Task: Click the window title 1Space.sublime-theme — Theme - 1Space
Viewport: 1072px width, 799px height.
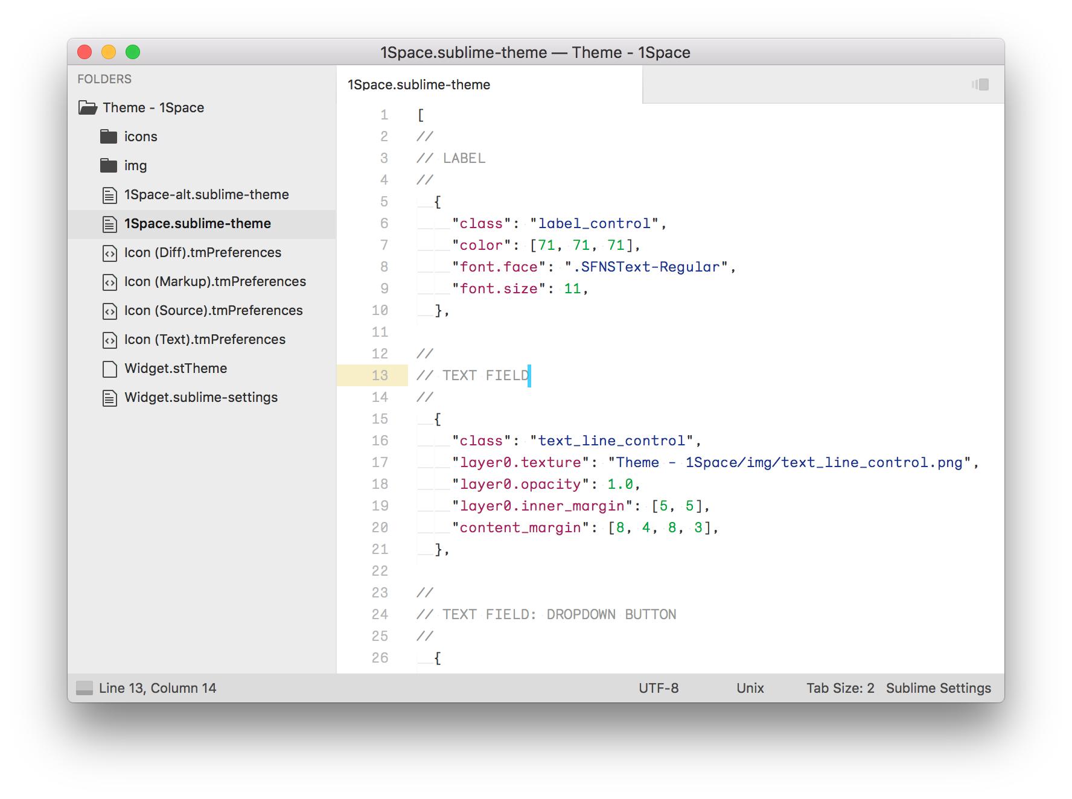Action: (535, 53)
